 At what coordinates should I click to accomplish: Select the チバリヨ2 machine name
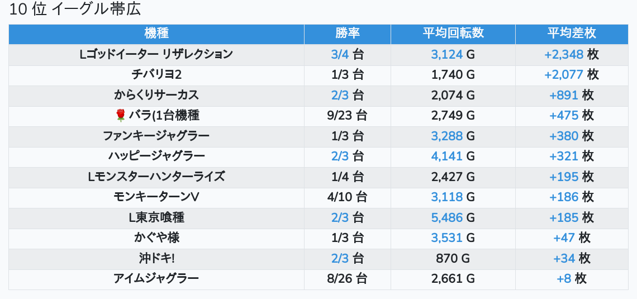click(156, 75)
